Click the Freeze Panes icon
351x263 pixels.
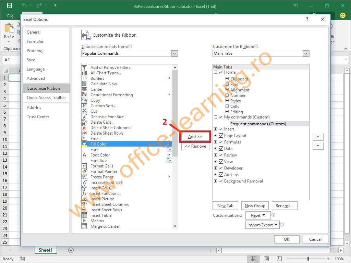(x=84, y=177)
